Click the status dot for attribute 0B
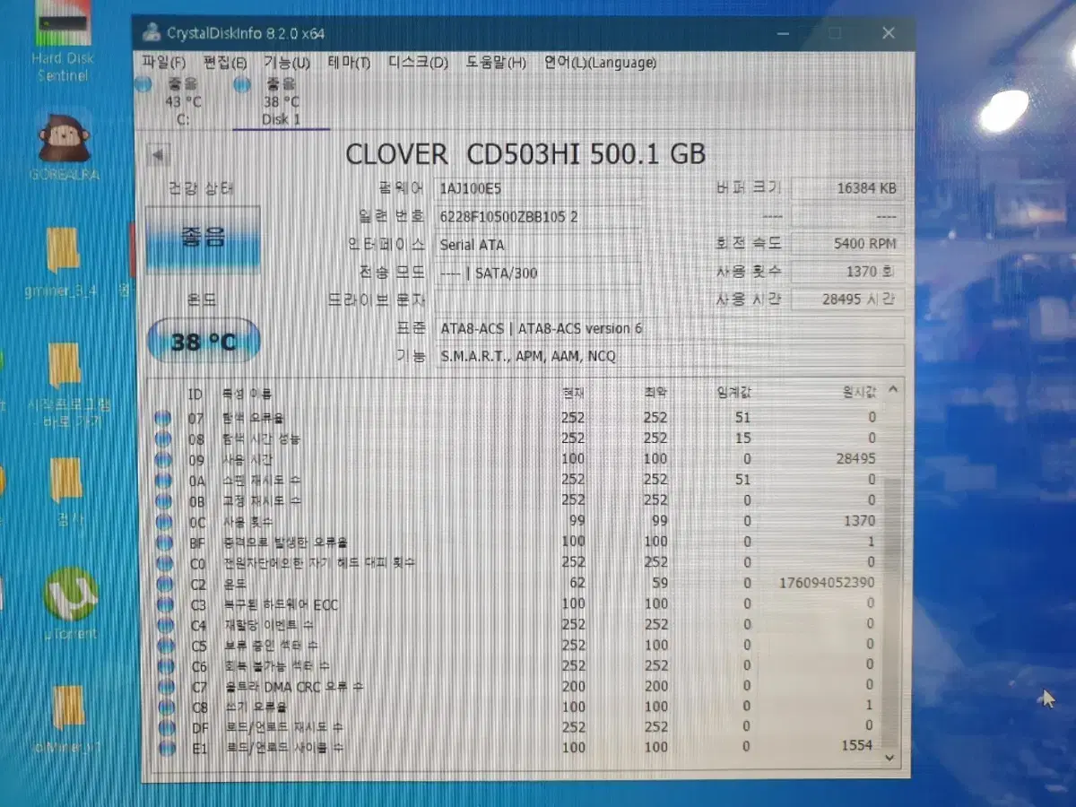1076x807 pixels. [x=163, y=500]
